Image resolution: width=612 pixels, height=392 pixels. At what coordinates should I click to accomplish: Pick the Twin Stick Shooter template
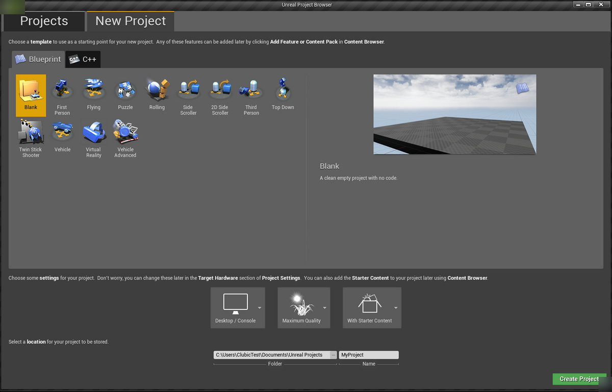click(x=31, y=138)
